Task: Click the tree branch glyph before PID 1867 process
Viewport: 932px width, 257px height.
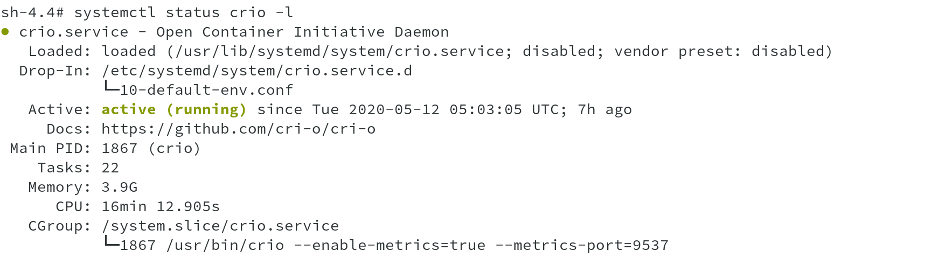Action: click(x=111, y=242)
